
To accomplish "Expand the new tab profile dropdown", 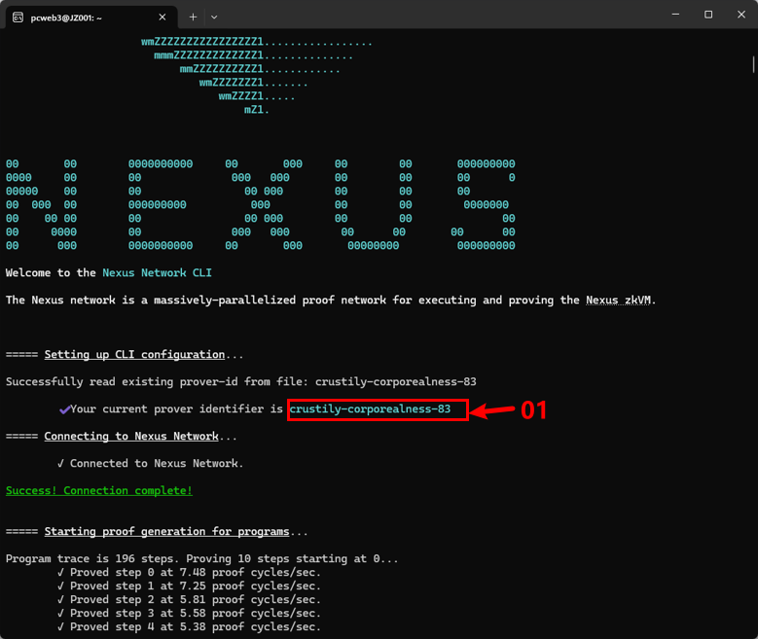I will 214,18.
